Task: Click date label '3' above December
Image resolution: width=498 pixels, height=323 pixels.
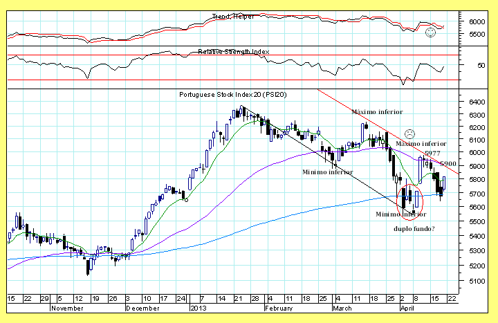Action: coord(128,299)
